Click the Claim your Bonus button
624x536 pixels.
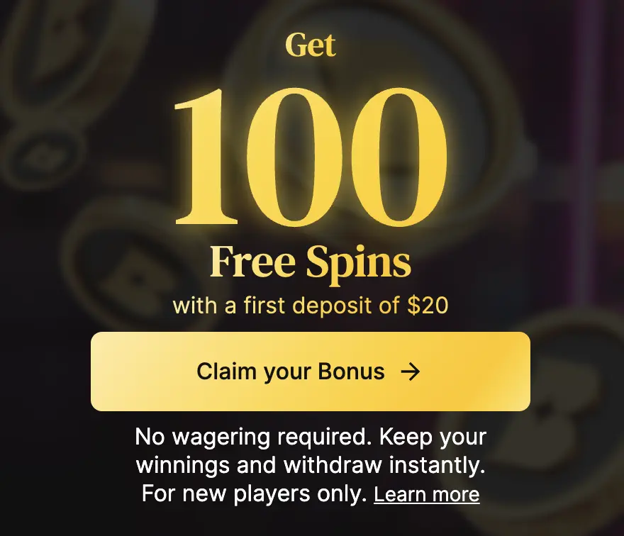[x=311, y=372]
